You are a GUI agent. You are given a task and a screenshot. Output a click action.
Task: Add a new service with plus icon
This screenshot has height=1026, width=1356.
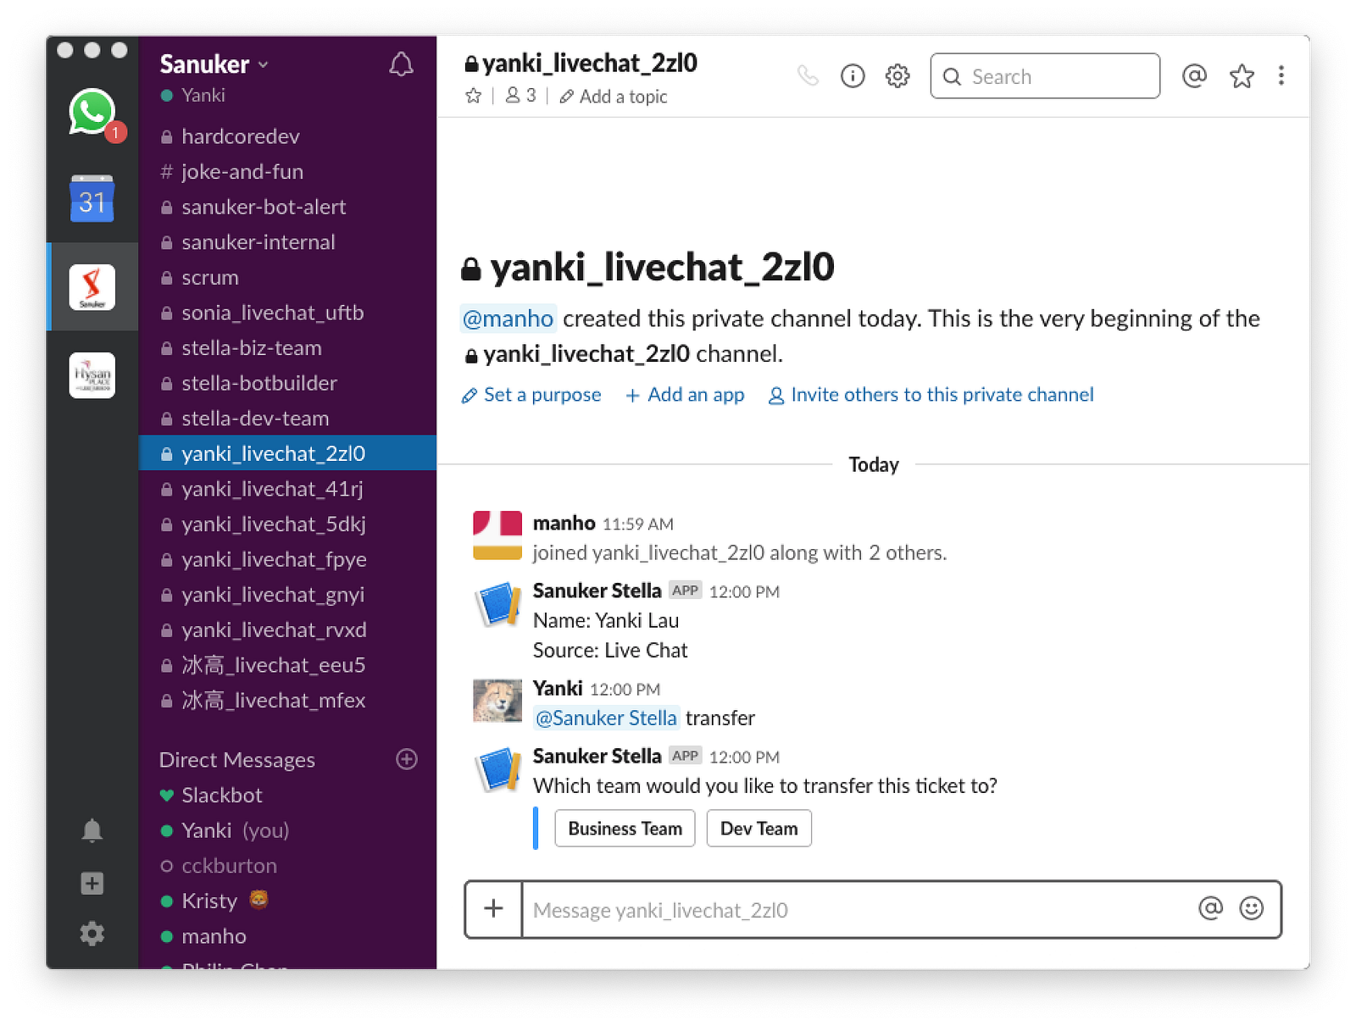pos(92,884)
